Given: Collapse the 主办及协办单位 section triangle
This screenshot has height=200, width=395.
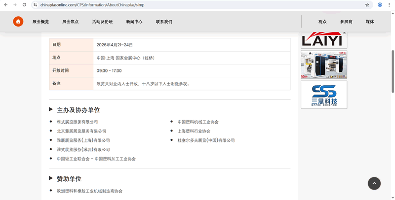Looking at the screenshot, I should 51,109.
